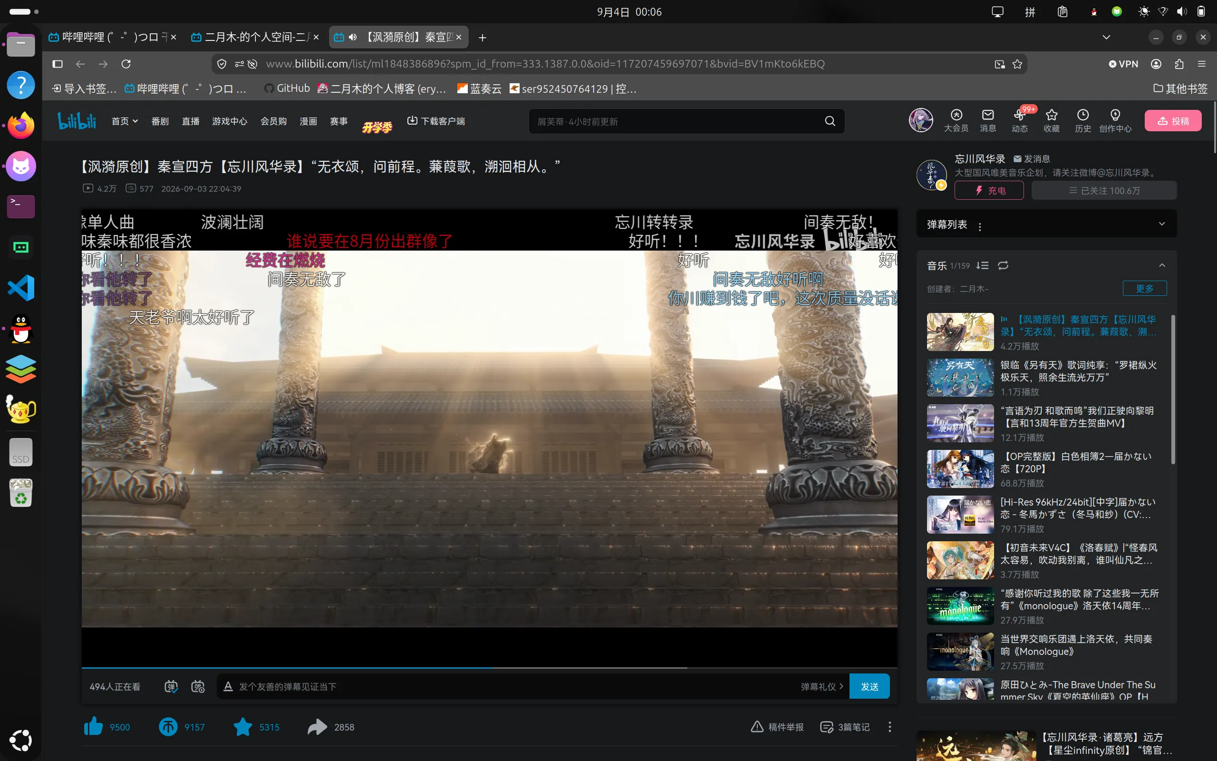Open 弹幕列表 options three-dot menu
This screenshot has height=761, width=1217.
click(980, 226)
